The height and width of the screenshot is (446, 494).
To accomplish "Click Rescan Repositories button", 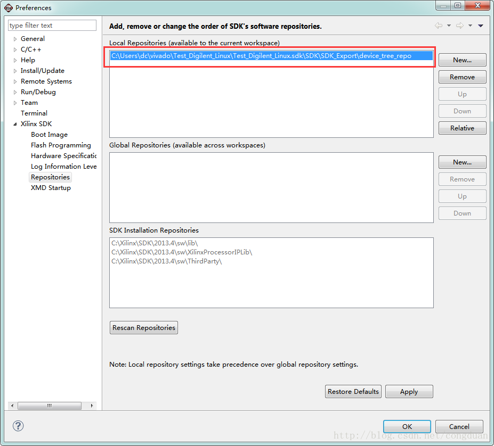I will tap(144, 328).
